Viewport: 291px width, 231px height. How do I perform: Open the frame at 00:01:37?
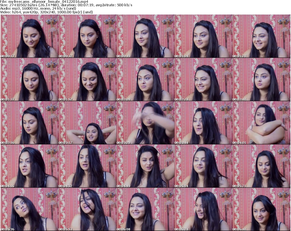pyautogui.click(x=30, y=79)
